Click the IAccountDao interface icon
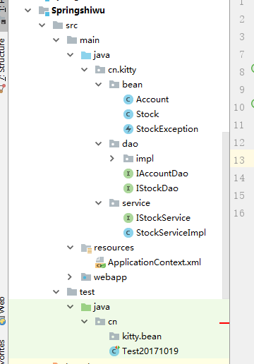The width and height of the screenshot is (254, 364). [128, 174]
